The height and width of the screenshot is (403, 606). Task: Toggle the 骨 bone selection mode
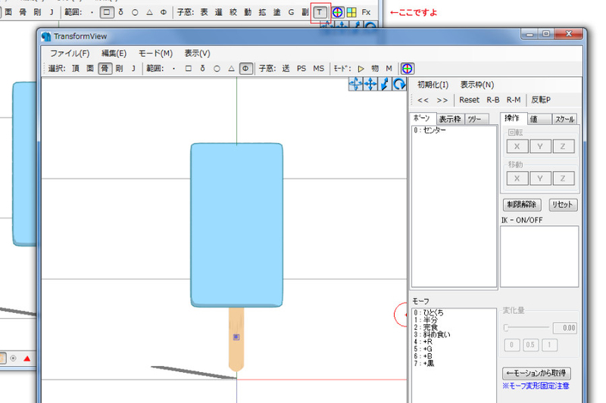coord(105,69)
